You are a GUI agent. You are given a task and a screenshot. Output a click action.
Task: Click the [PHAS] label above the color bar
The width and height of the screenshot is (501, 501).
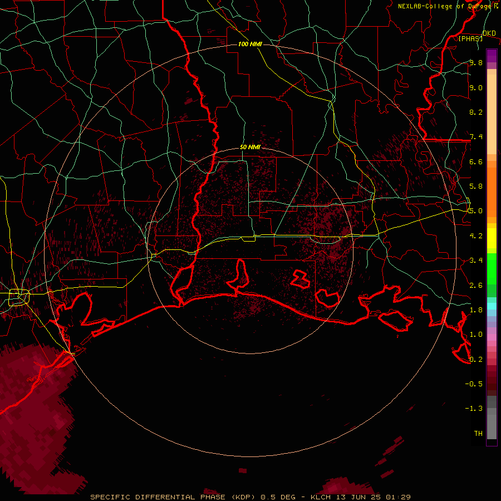pyautogui.click(x=470, y=38)
